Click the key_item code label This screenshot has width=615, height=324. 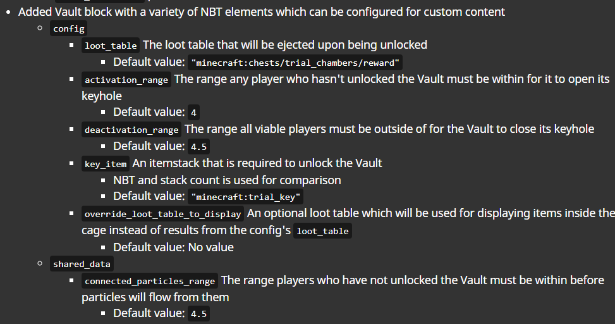pyautogui.click(x=106, y=164)
